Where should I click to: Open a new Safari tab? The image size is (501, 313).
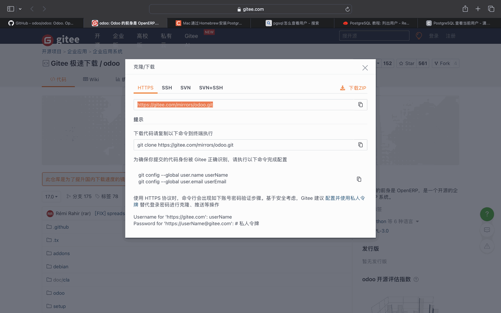click(478, 9)
